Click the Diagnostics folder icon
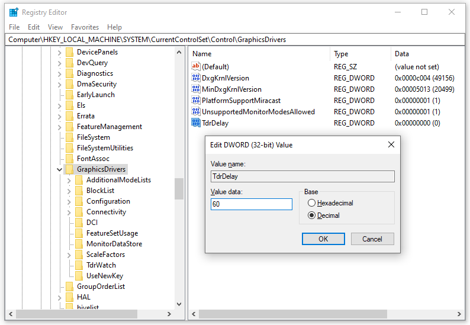Viewport: 470px width, 325px height. click(x=69, y=73)
